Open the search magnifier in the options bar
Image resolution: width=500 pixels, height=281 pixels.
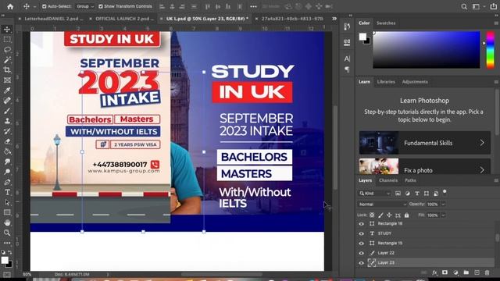tap(464, 6)
